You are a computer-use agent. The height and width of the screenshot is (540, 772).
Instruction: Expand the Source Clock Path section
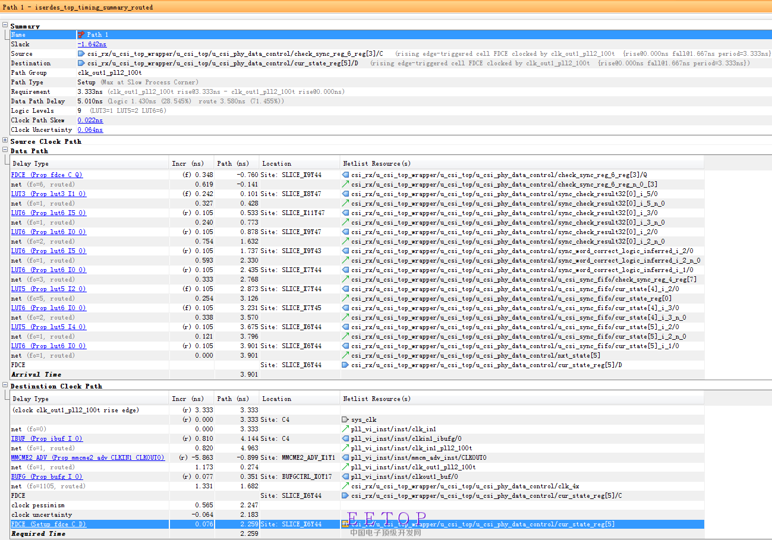(5, 141)
